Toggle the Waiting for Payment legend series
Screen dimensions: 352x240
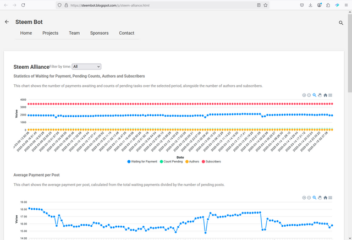(x=142, y=162)
